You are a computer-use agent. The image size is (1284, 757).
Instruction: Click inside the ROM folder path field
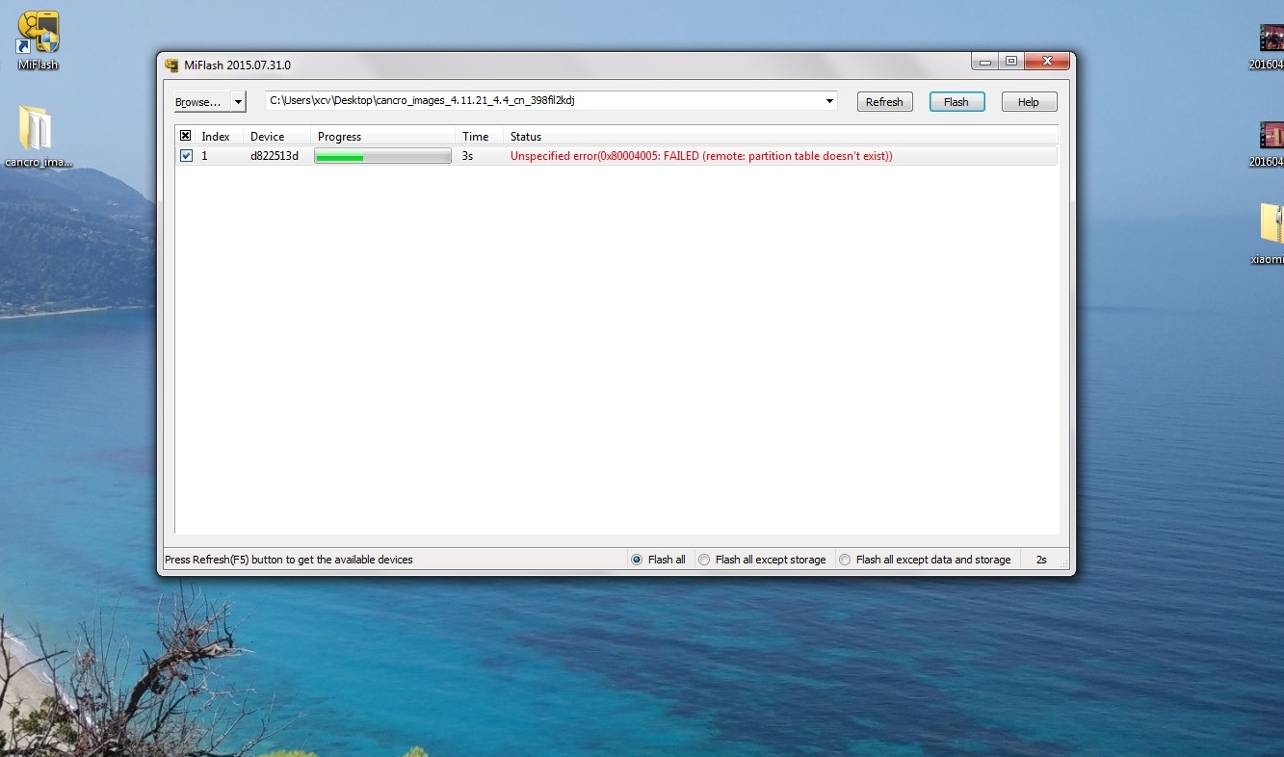click(x=539, y=101)
